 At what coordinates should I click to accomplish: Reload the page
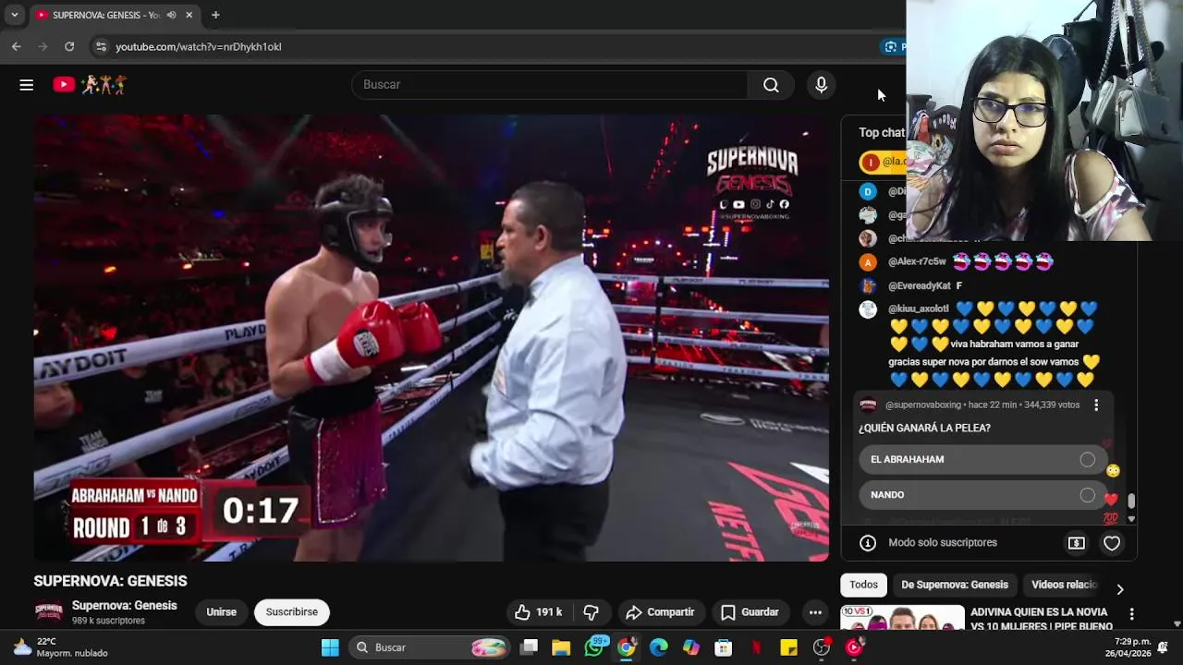69,46
